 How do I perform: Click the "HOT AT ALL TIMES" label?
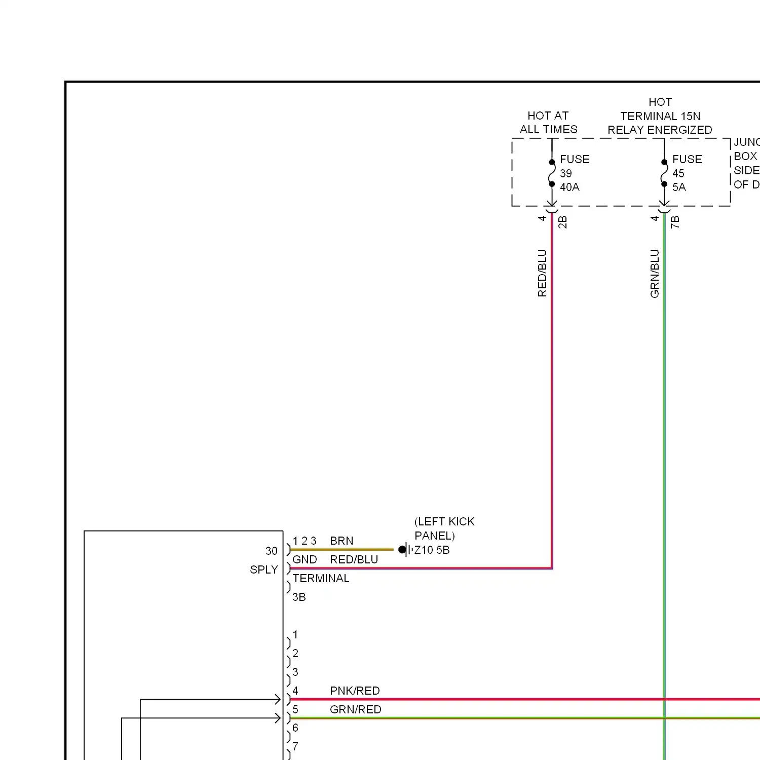coord(548,123)
